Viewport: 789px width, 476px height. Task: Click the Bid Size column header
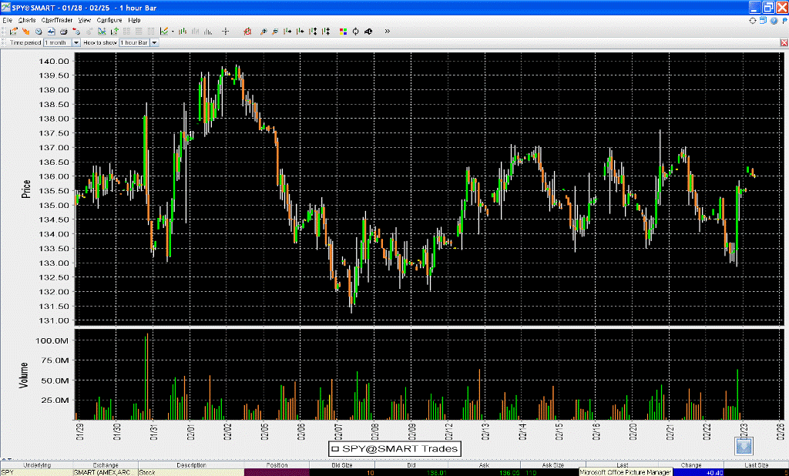(342, 465)
